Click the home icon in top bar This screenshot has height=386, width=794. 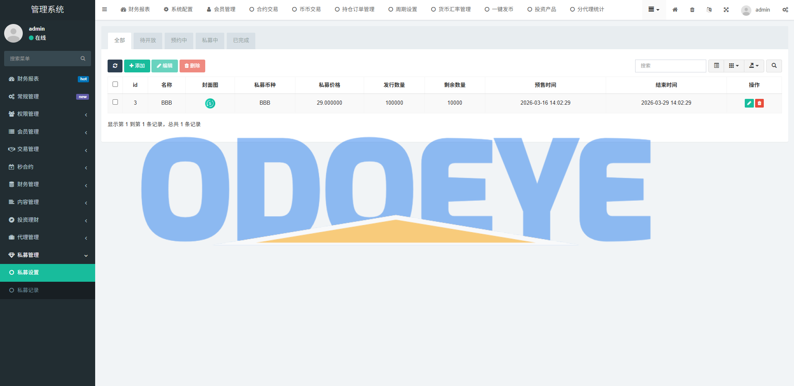click(675, 10)
